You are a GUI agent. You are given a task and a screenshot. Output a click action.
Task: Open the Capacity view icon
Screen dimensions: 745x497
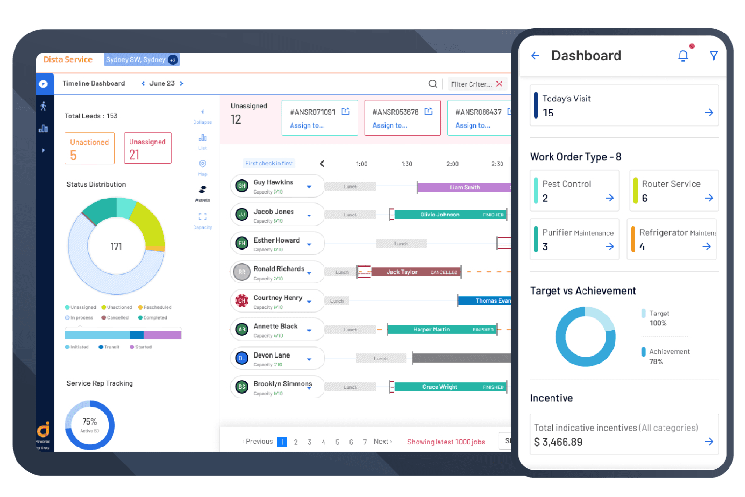[202, 217]
